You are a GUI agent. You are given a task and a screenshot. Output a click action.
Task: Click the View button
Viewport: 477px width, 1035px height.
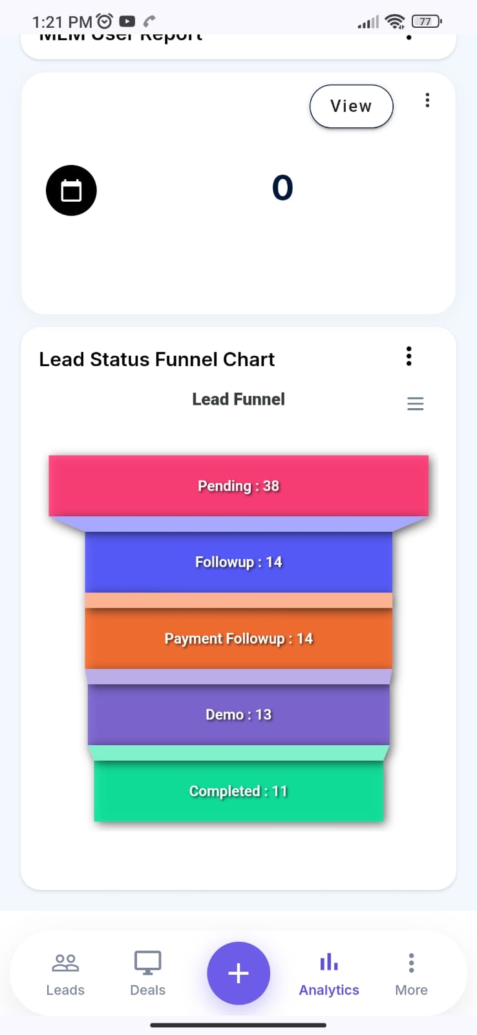352,106
